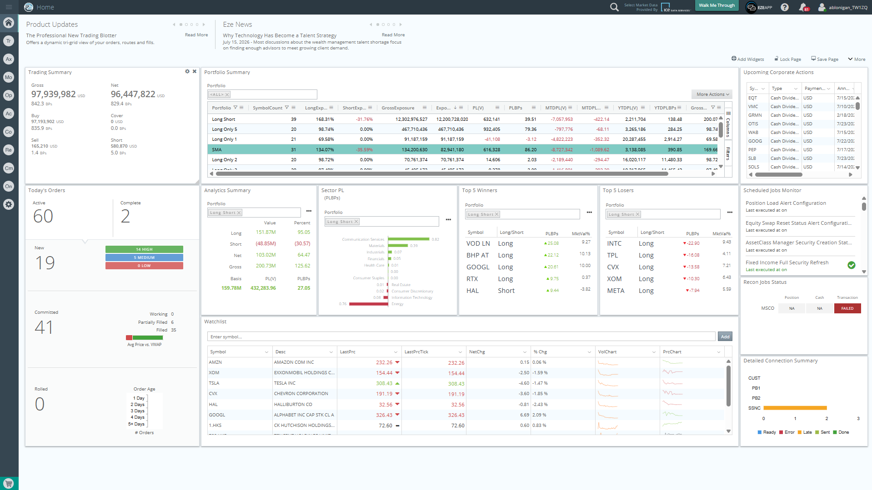The width and height of the screenshot is (872, 490).
Task: Expand the More Actions dropdown
Action: point(712,94)
